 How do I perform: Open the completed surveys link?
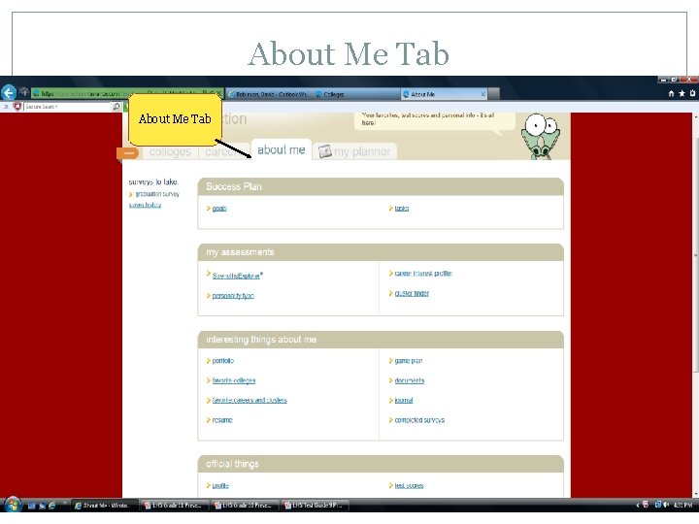click(x=419, y=420)
